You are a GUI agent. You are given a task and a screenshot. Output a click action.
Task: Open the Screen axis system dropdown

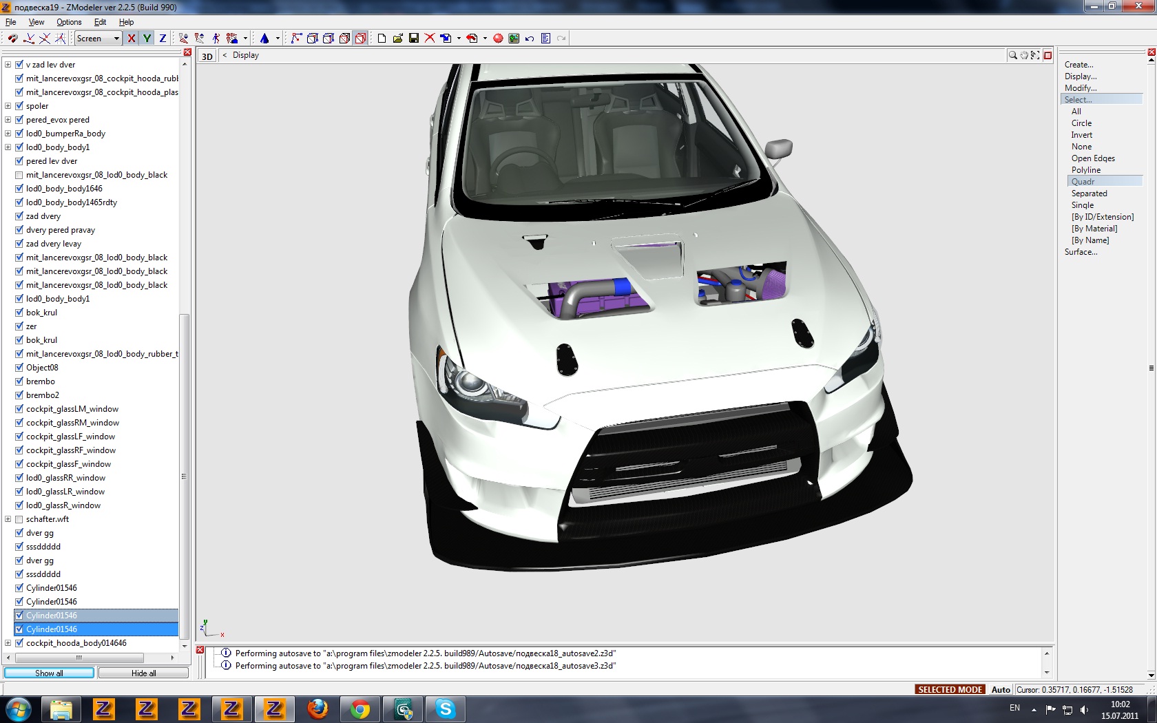tap(98, 39)
